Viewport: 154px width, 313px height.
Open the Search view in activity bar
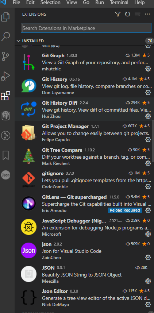[5, 37]
